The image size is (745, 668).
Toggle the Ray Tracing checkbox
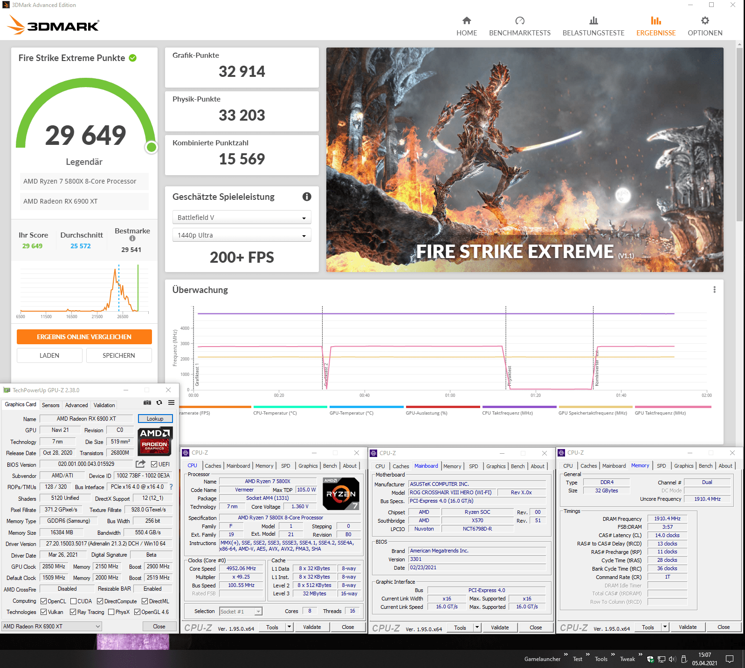coord(73,612)
